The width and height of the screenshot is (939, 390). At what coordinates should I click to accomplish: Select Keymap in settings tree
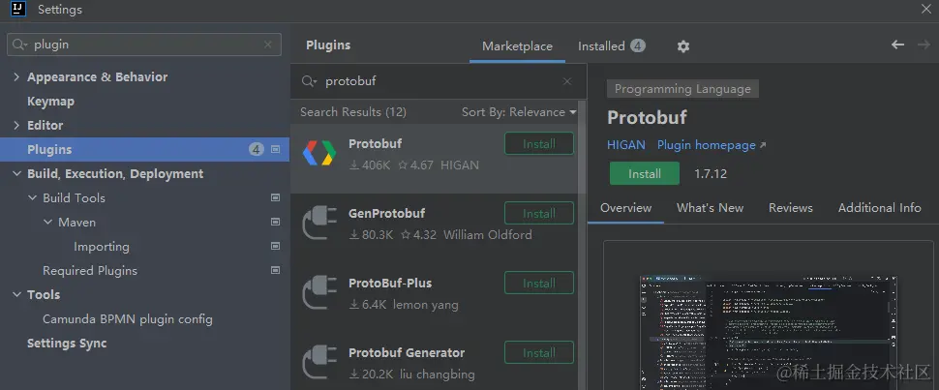click(51, 102)
